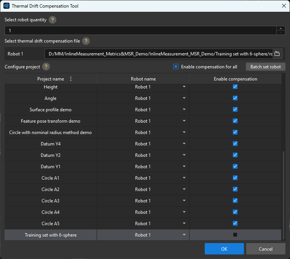Confirm settings with OK button
The height and width of the screenshot is (259, 290).
[x=224, y=249]
